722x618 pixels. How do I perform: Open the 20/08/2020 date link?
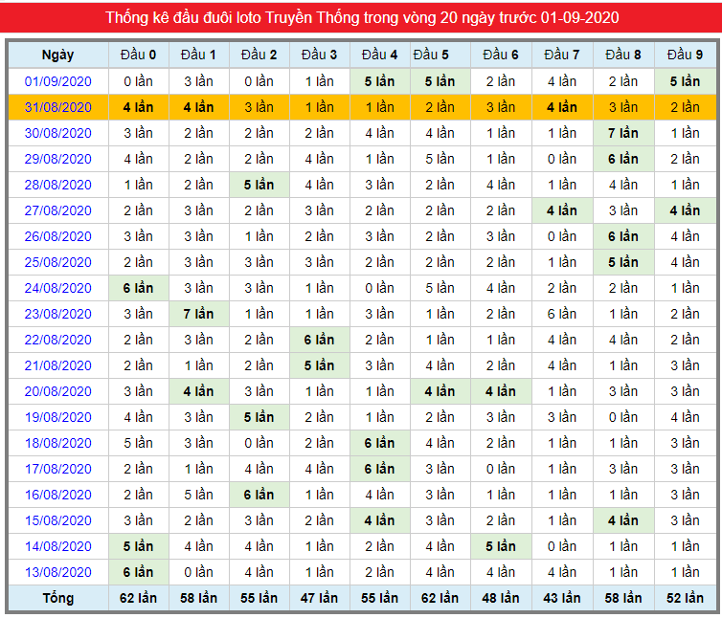point(58,391)
